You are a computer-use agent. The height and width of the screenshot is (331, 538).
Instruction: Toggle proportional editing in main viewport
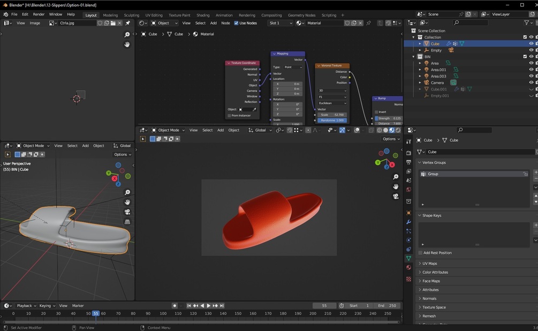(308, 130)
